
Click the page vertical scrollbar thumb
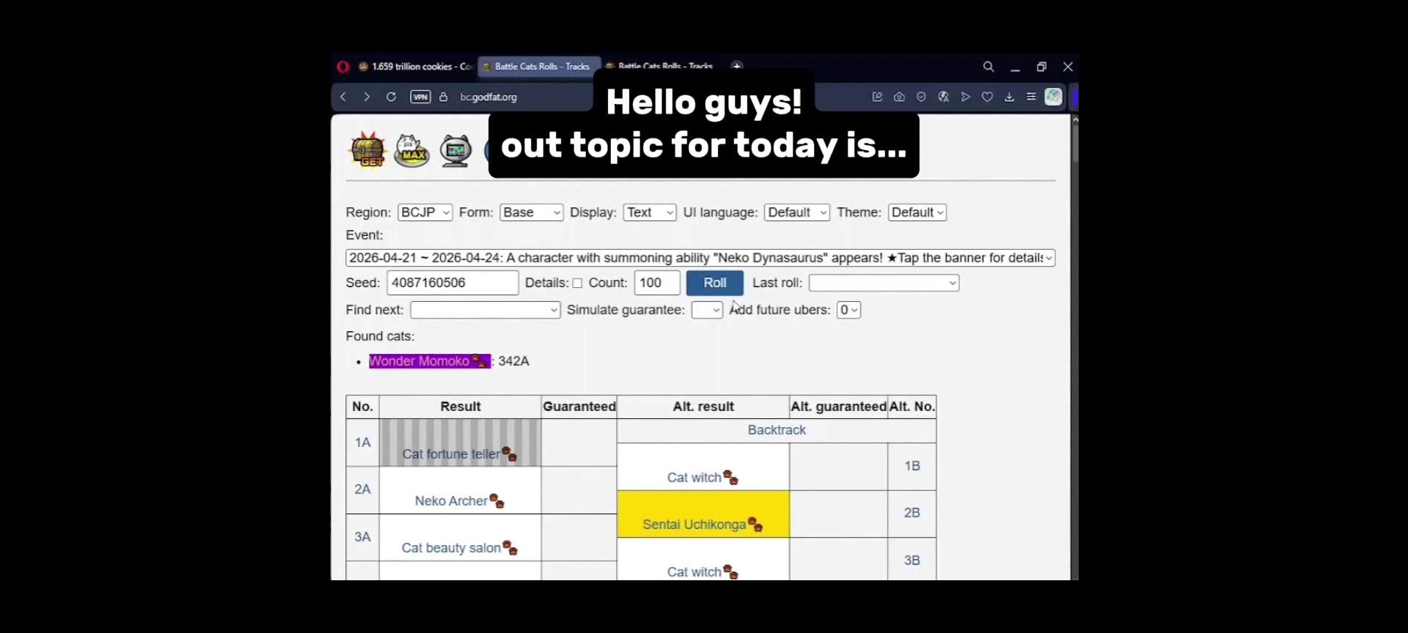coord(1075,142)
